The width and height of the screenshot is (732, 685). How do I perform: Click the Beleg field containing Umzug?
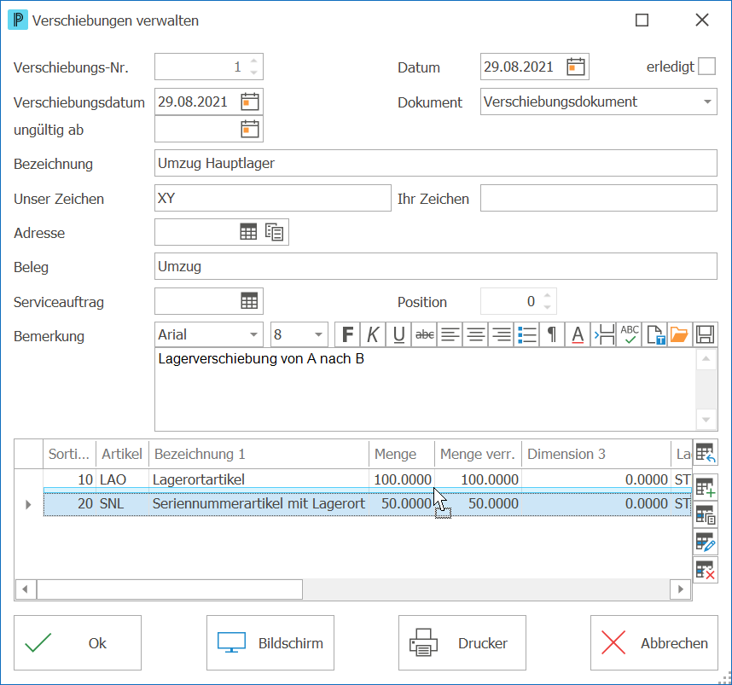[436, 266]
